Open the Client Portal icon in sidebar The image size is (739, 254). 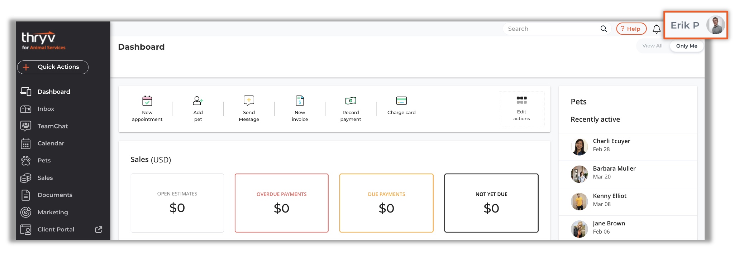(x=26, y=229)
